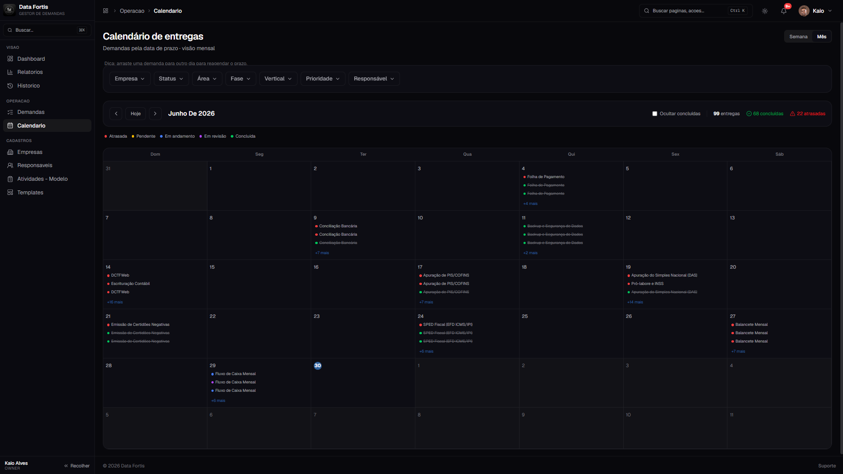The image size is (843, 474).
Task: Open the Fase filter dropdown
Action: 240,79
